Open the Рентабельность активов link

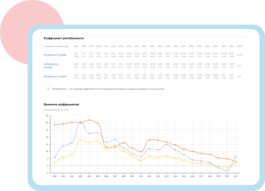coord(54,76)
